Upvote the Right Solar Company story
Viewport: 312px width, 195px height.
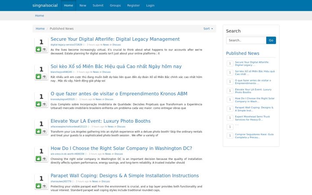click(x=39, y=159)
